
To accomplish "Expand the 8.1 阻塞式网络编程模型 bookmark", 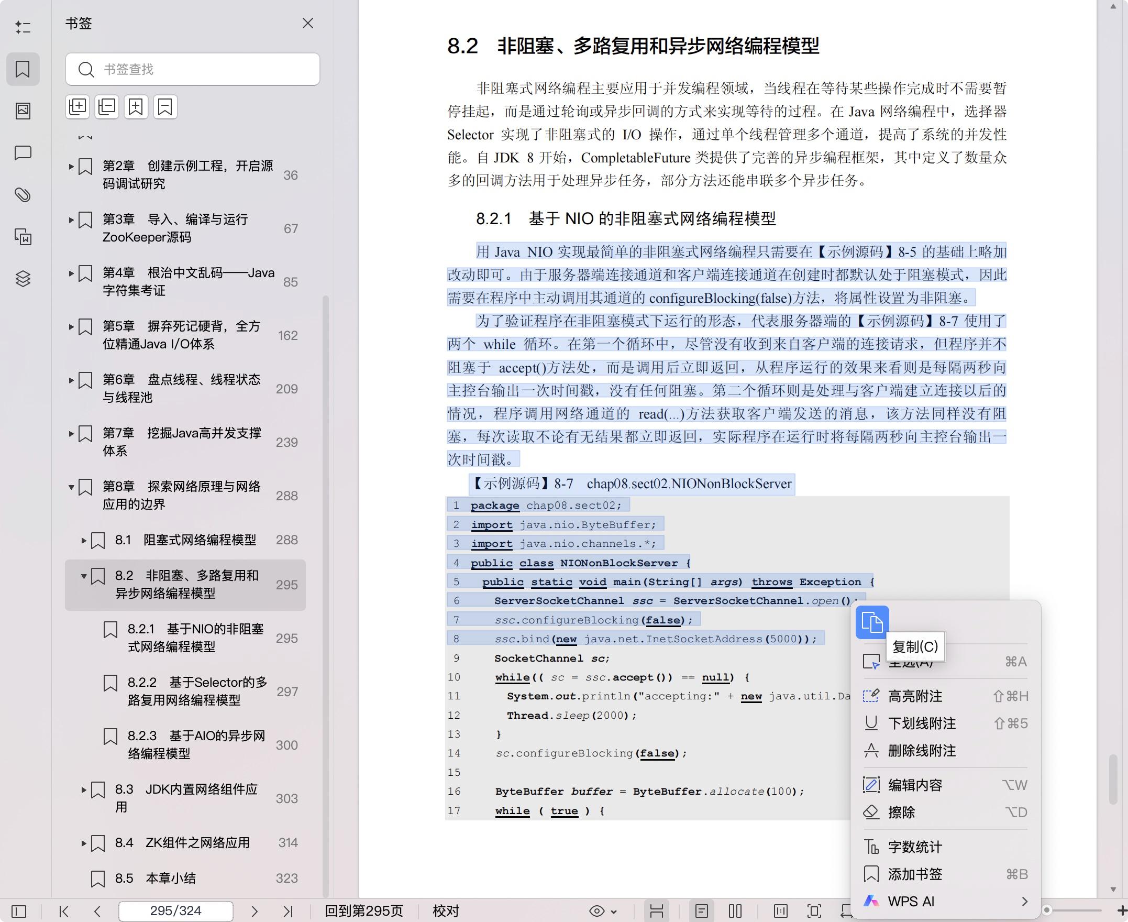I will pos(83,541).
